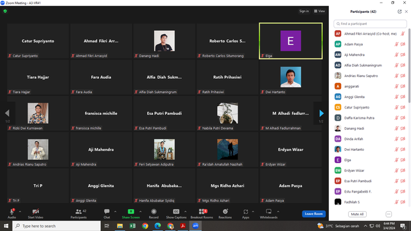The image size is (411, 231).
Task: Start video with the camera icon
Action: (x=36, y=212)
